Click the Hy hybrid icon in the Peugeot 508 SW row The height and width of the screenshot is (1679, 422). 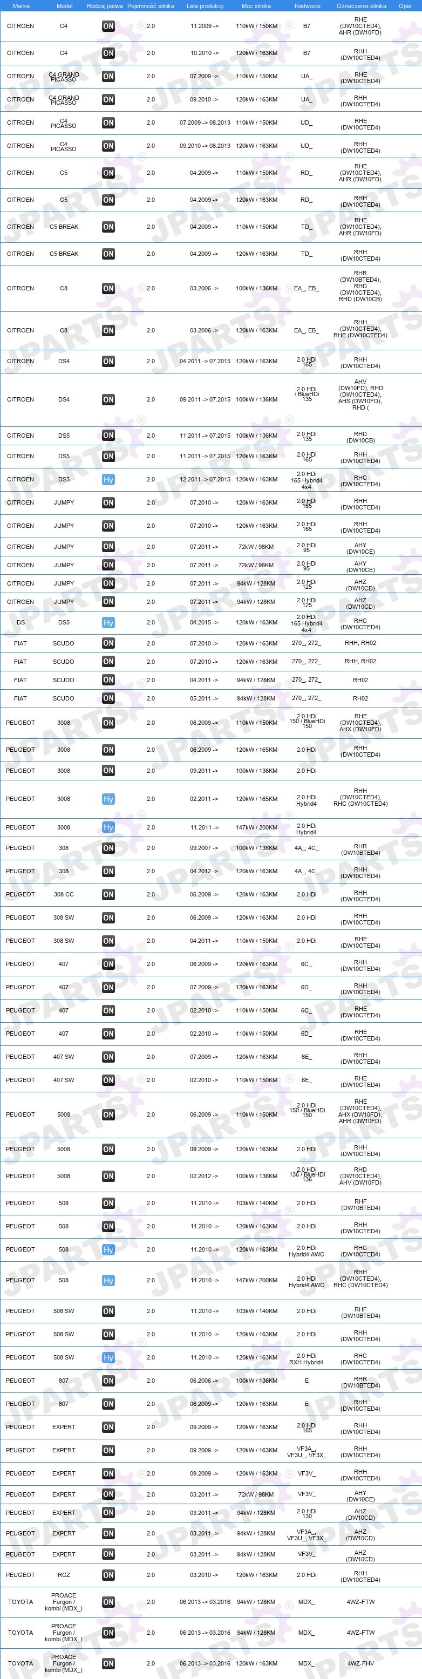pyautogui.click(x=108, y=1358)
